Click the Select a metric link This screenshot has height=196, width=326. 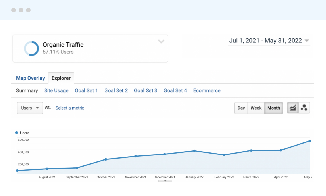pyautogui.click(x=70, y=108)
